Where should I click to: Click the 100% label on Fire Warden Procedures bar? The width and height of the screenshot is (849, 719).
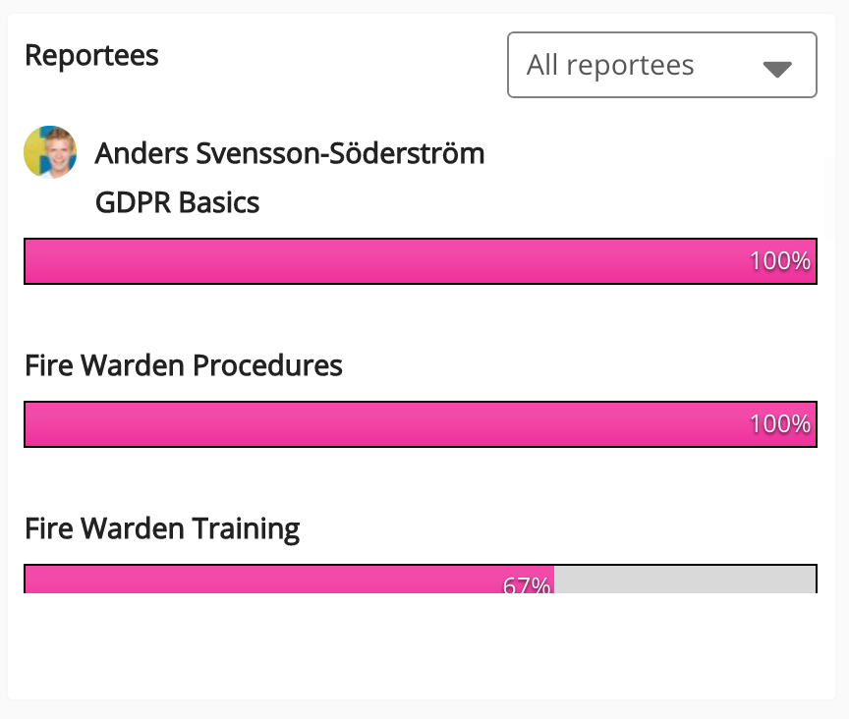click(x=780, y=424)
